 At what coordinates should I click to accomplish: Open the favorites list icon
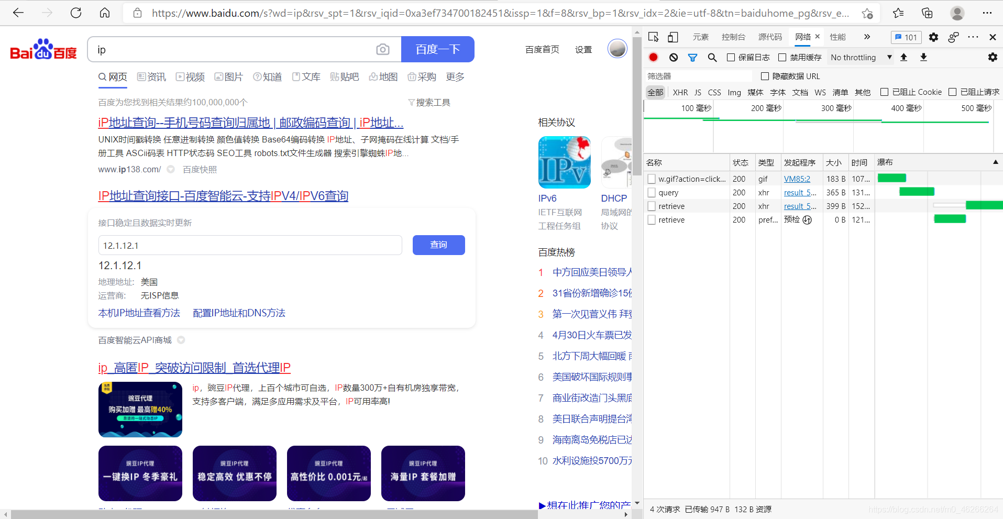click(x=898, y=13)
